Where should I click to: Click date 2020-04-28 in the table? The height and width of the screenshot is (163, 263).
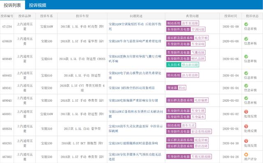[x=231, y=157]
